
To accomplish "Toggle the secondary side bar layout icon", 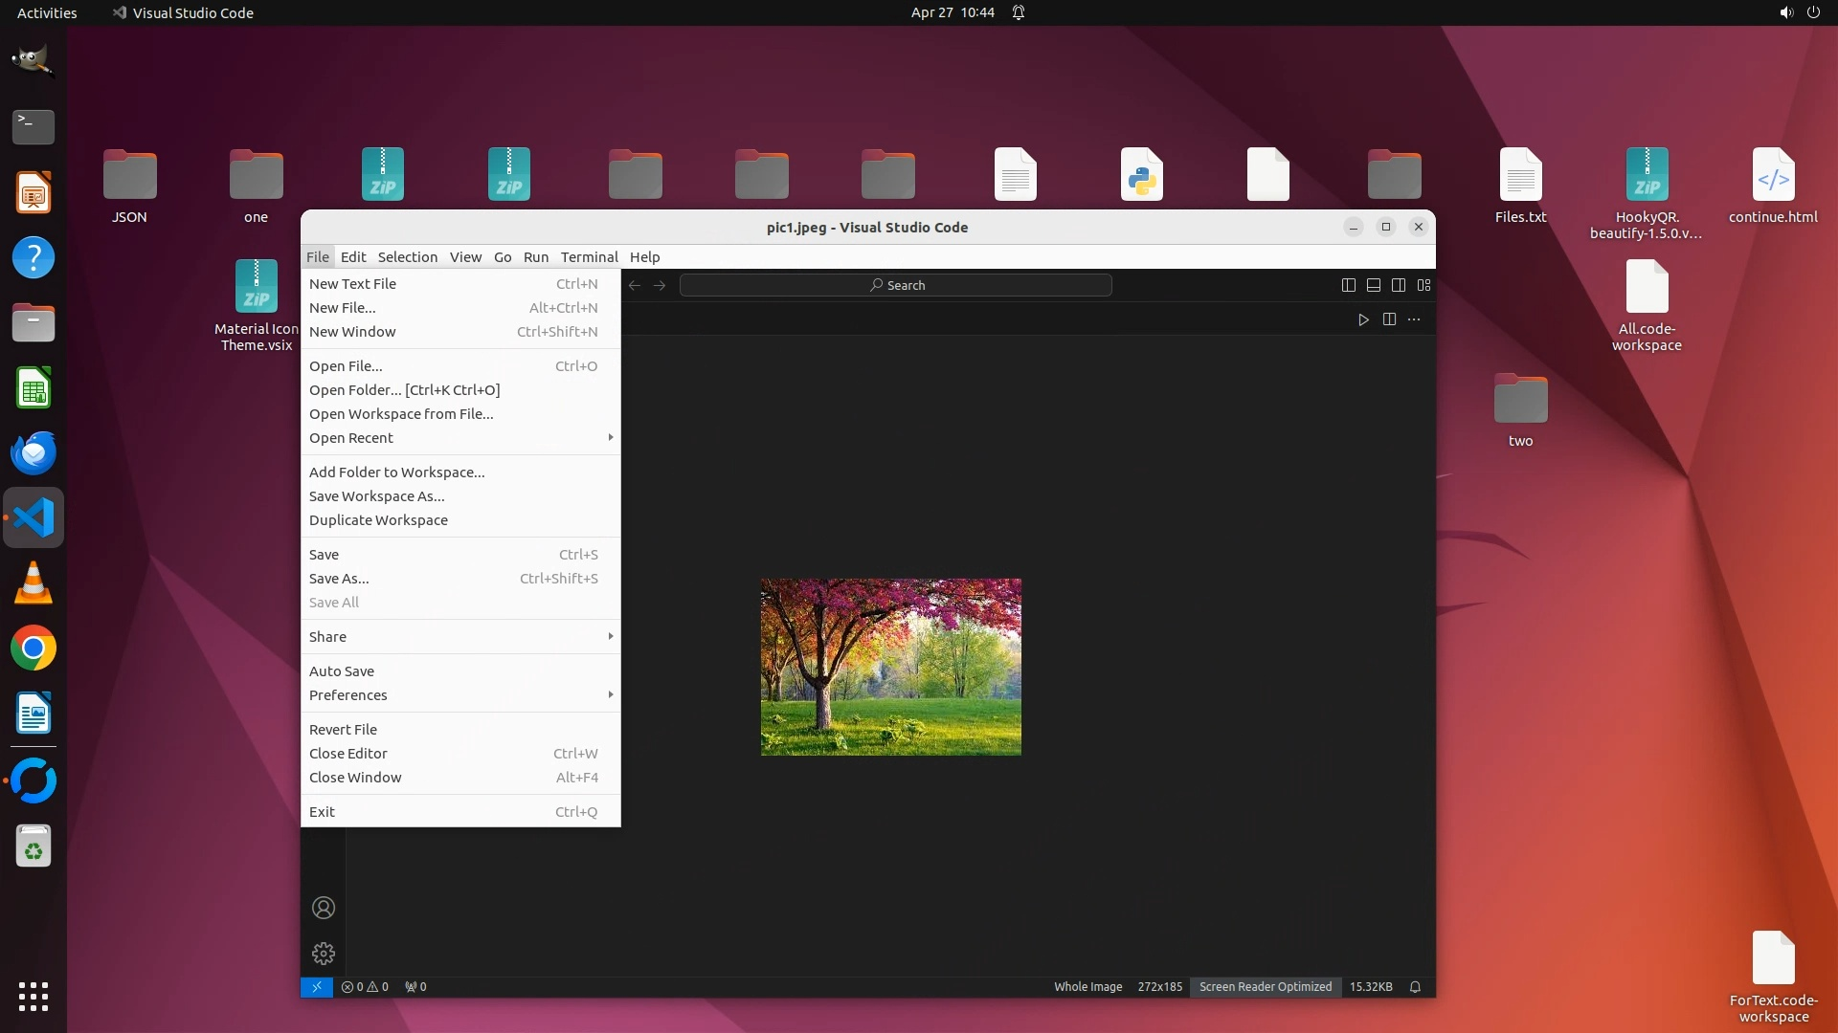I will pyautogui.click(x=1399, y=285).
